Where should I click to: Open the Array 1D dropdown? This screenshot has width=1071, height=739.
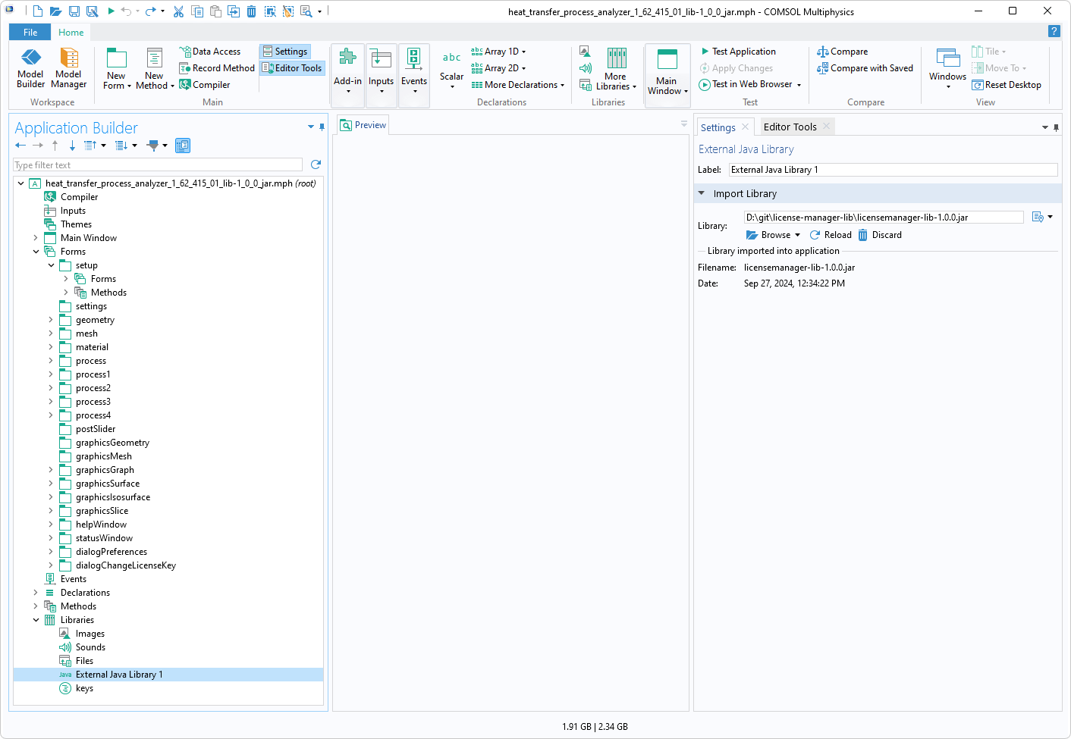click(x=498, y=52)
